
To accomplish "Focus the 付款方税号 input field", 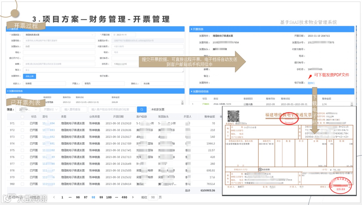I will (148, 46).
